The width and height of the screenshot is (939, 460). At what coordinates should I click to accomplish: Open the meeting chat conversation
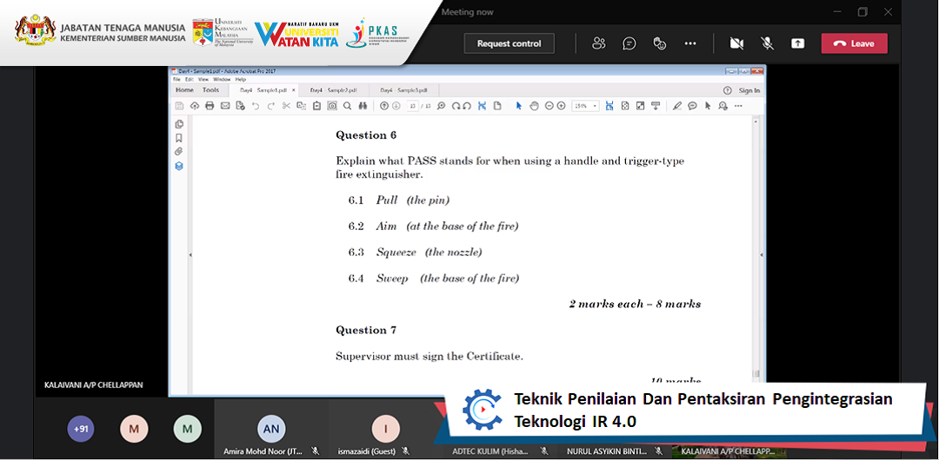629,43
